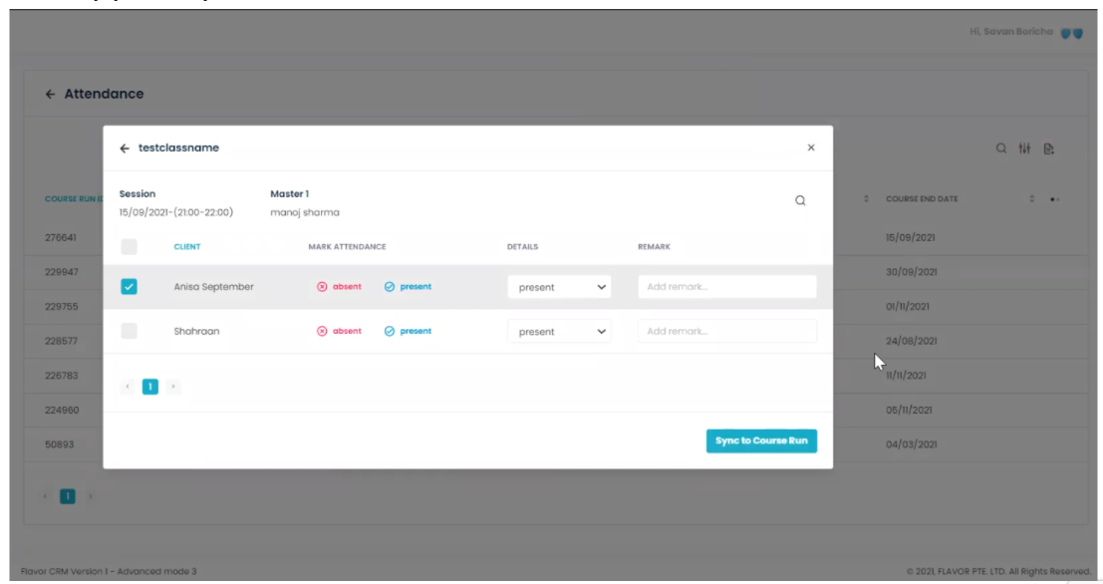Click course run ID 224960
1103x584 pixels.
62,411
